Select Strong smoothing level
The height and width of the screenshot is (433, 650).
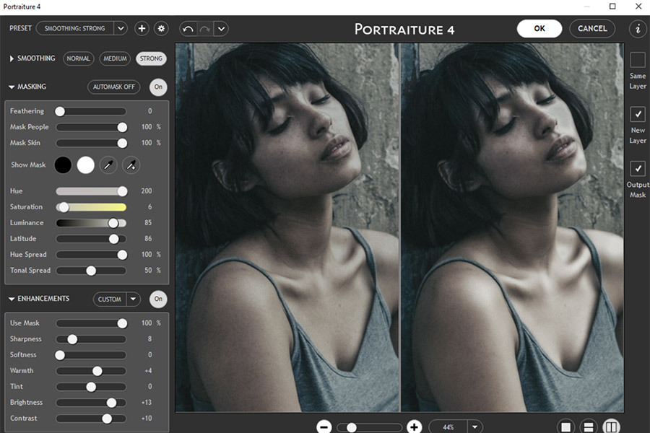152,59
